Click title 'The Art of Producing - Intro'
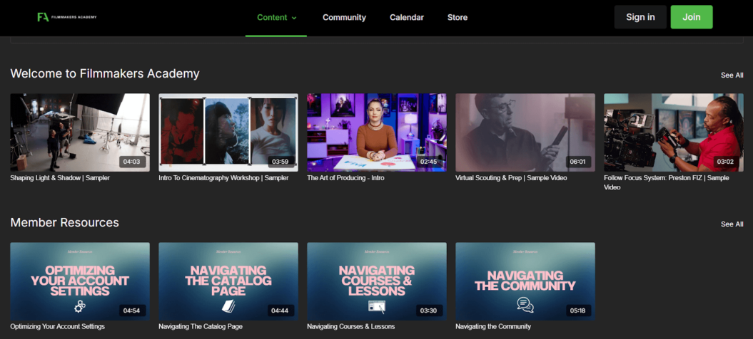753x339 pixels. pyautogui.click(x=345, y=178)
